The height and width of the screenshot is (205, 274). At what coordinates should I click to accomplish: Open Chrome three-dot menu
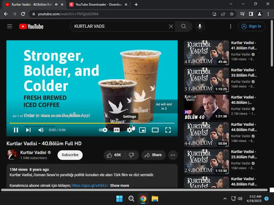pyautogui.click(x=268, y=14)
